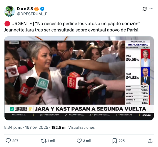
Task: Click the Grok slashed-circle icon
Action: 145,9
